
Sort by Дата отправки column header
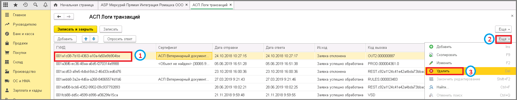click(226, 47)
